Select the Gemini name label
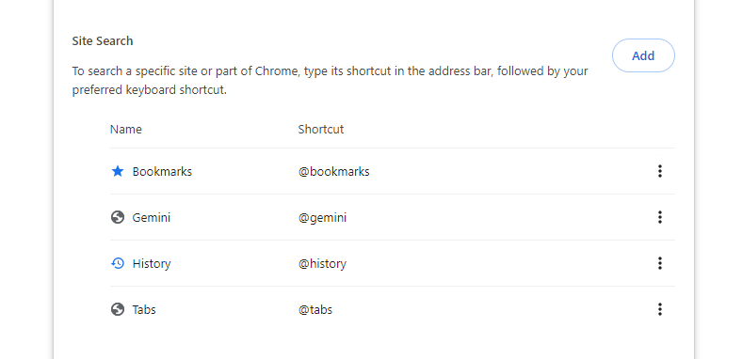 click(152, 218)
